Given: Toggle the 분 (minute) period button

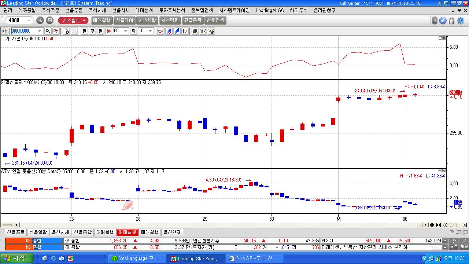Looking at the screenshot, I should 109,31.
